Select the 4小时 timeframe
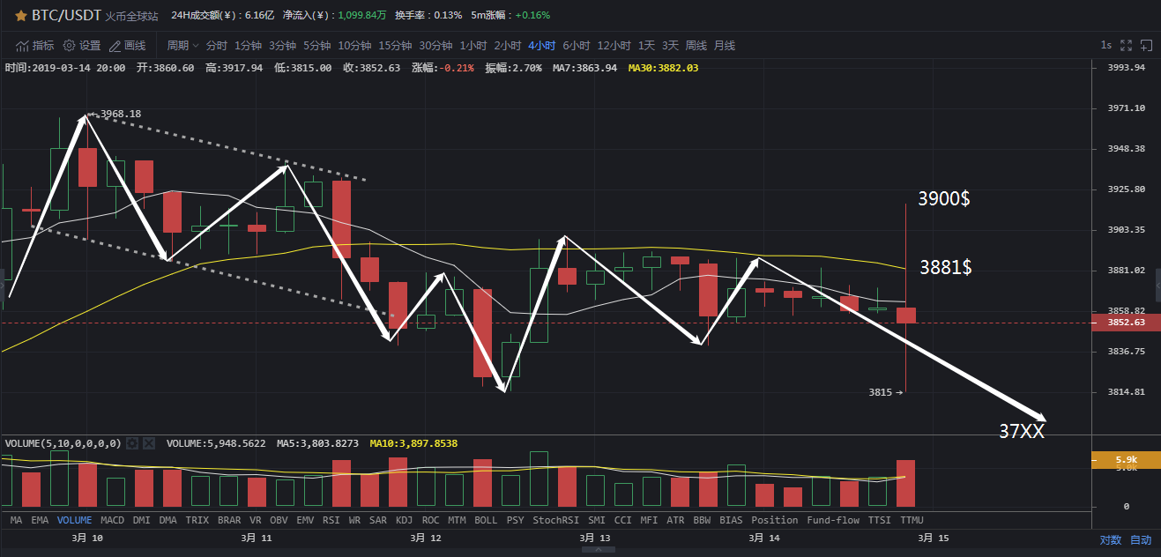The height and width of the screenshot is (557, 1161). click(542, 45)
